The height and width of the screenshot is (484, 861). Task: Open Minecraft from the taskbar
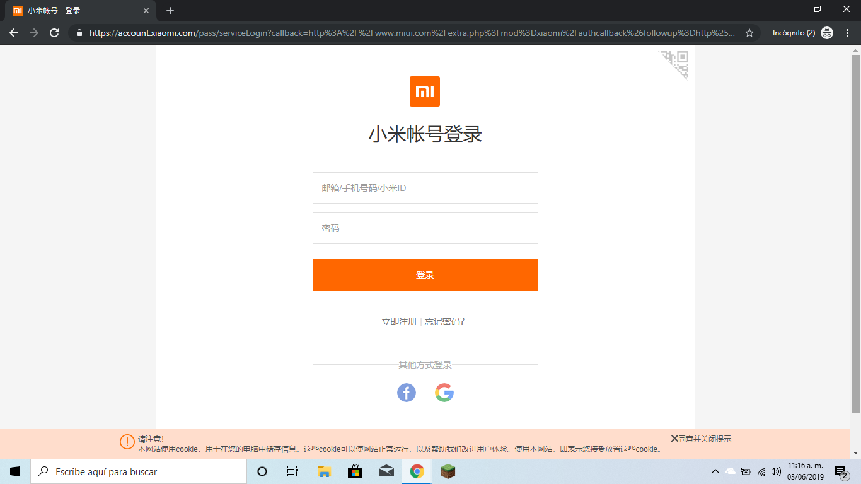point(448,471)
